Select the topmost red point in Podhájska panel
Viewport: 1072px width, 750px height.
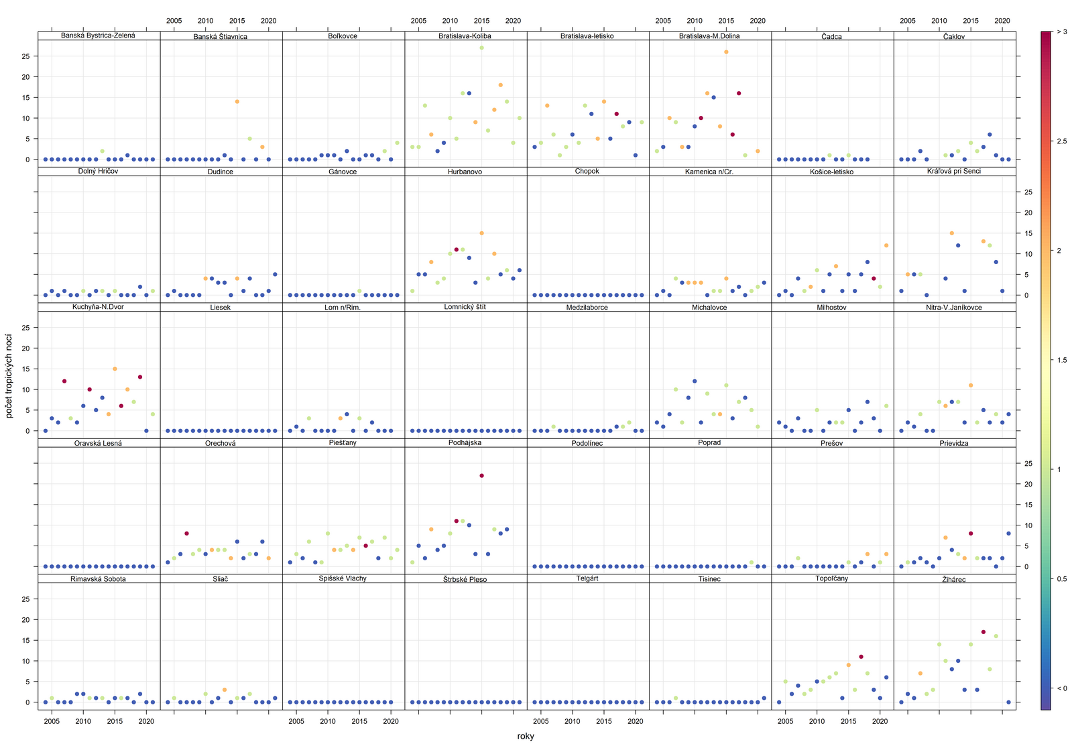(x=481, y=476)
